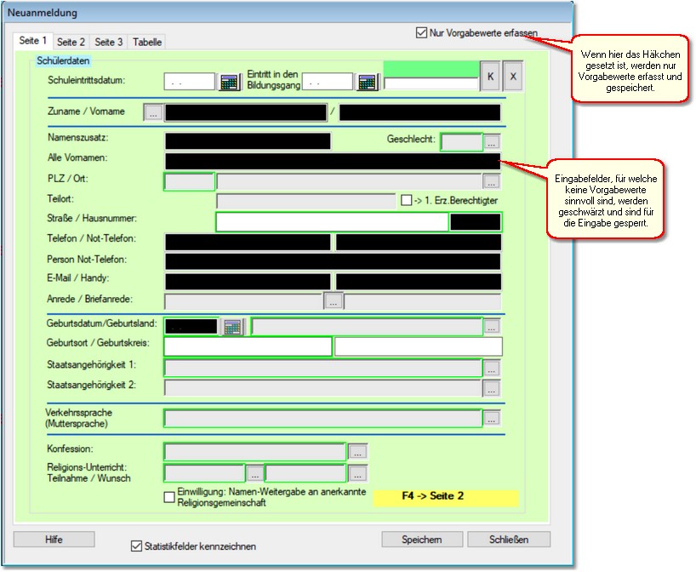The height and width of the screenshot is (572, 696).
Task: Toggle Nur Vorgabewerte erfassen checkbox
Action: click(421, 33)
